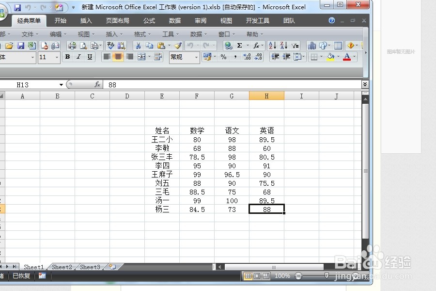
Task: Toggle Italic formatting
Action: click(78, 57)
